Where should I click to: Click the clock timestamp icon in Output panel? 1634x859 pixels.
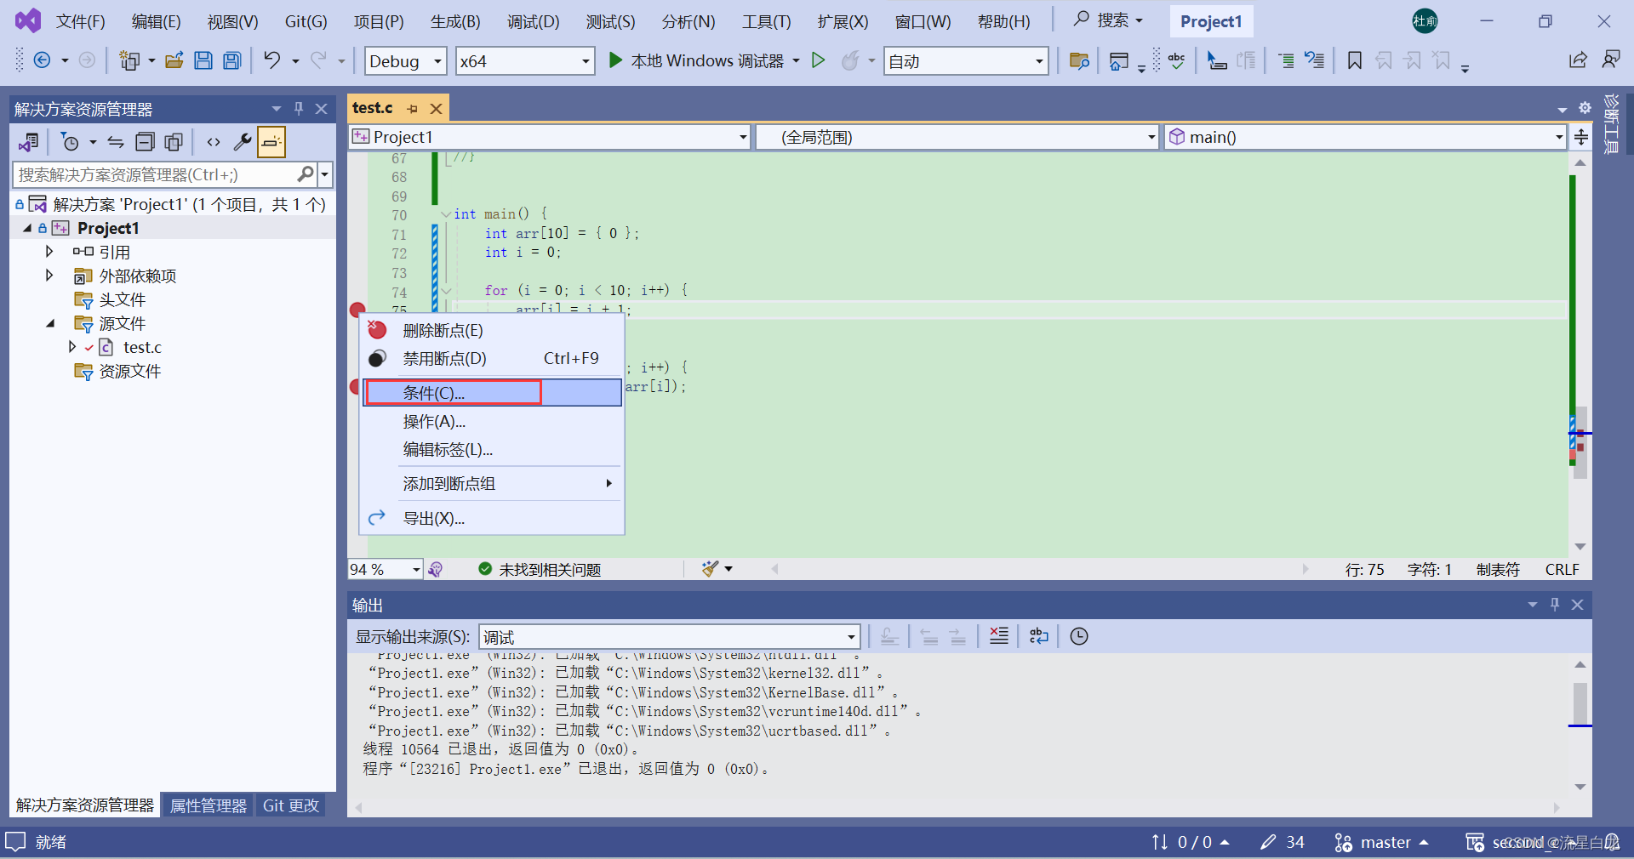(1079, 636)
